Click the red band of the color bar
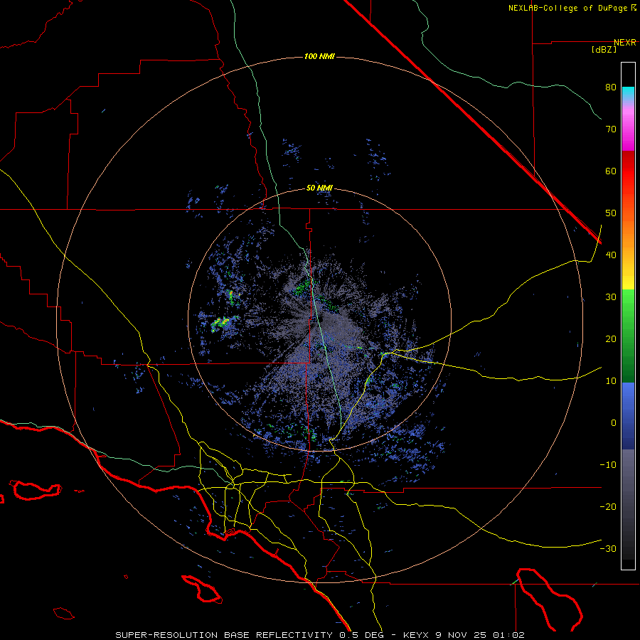640x640 pixels. click(628, 176)
